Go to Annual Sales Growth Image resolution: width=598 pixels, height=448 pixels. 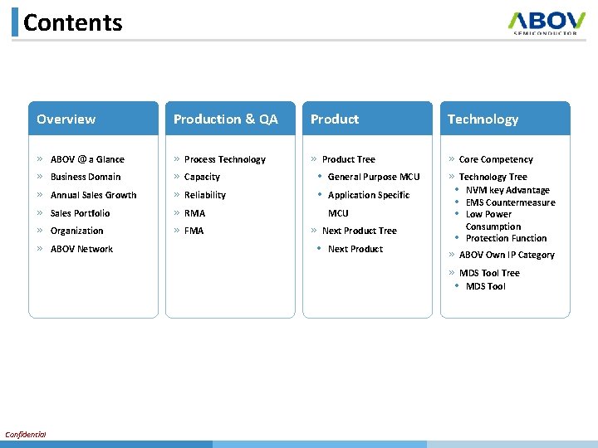click(x=93, y=195)
